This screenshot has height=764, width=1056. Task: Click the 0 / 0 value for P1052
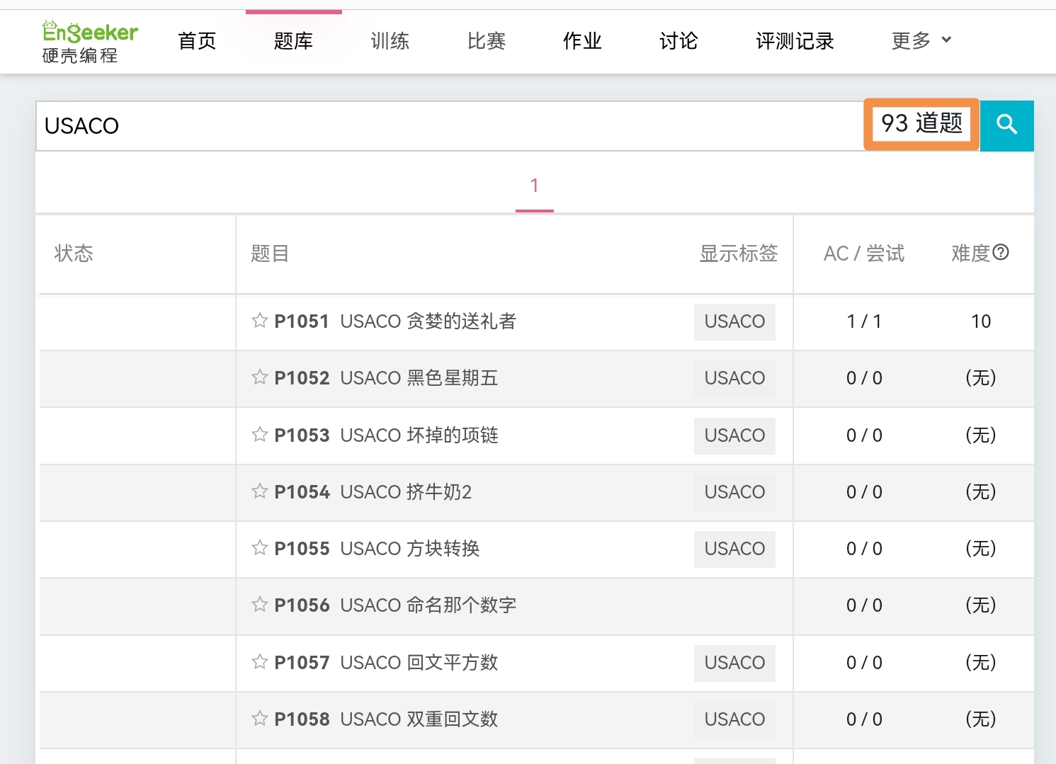click(864, 378)
